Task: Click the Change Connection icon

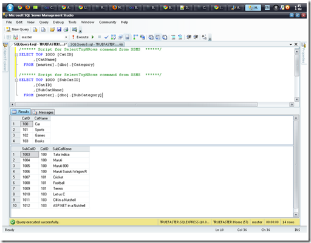Action: 15,37
